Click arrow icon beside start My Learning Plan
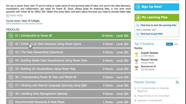 [137, 25]
